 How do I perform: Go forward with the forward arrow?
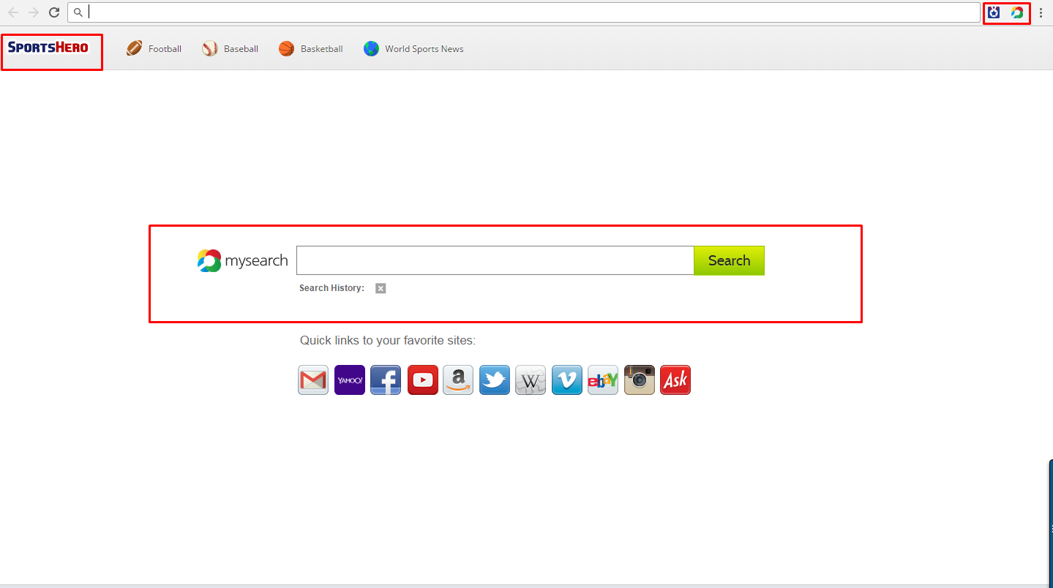tap(34, 12)
